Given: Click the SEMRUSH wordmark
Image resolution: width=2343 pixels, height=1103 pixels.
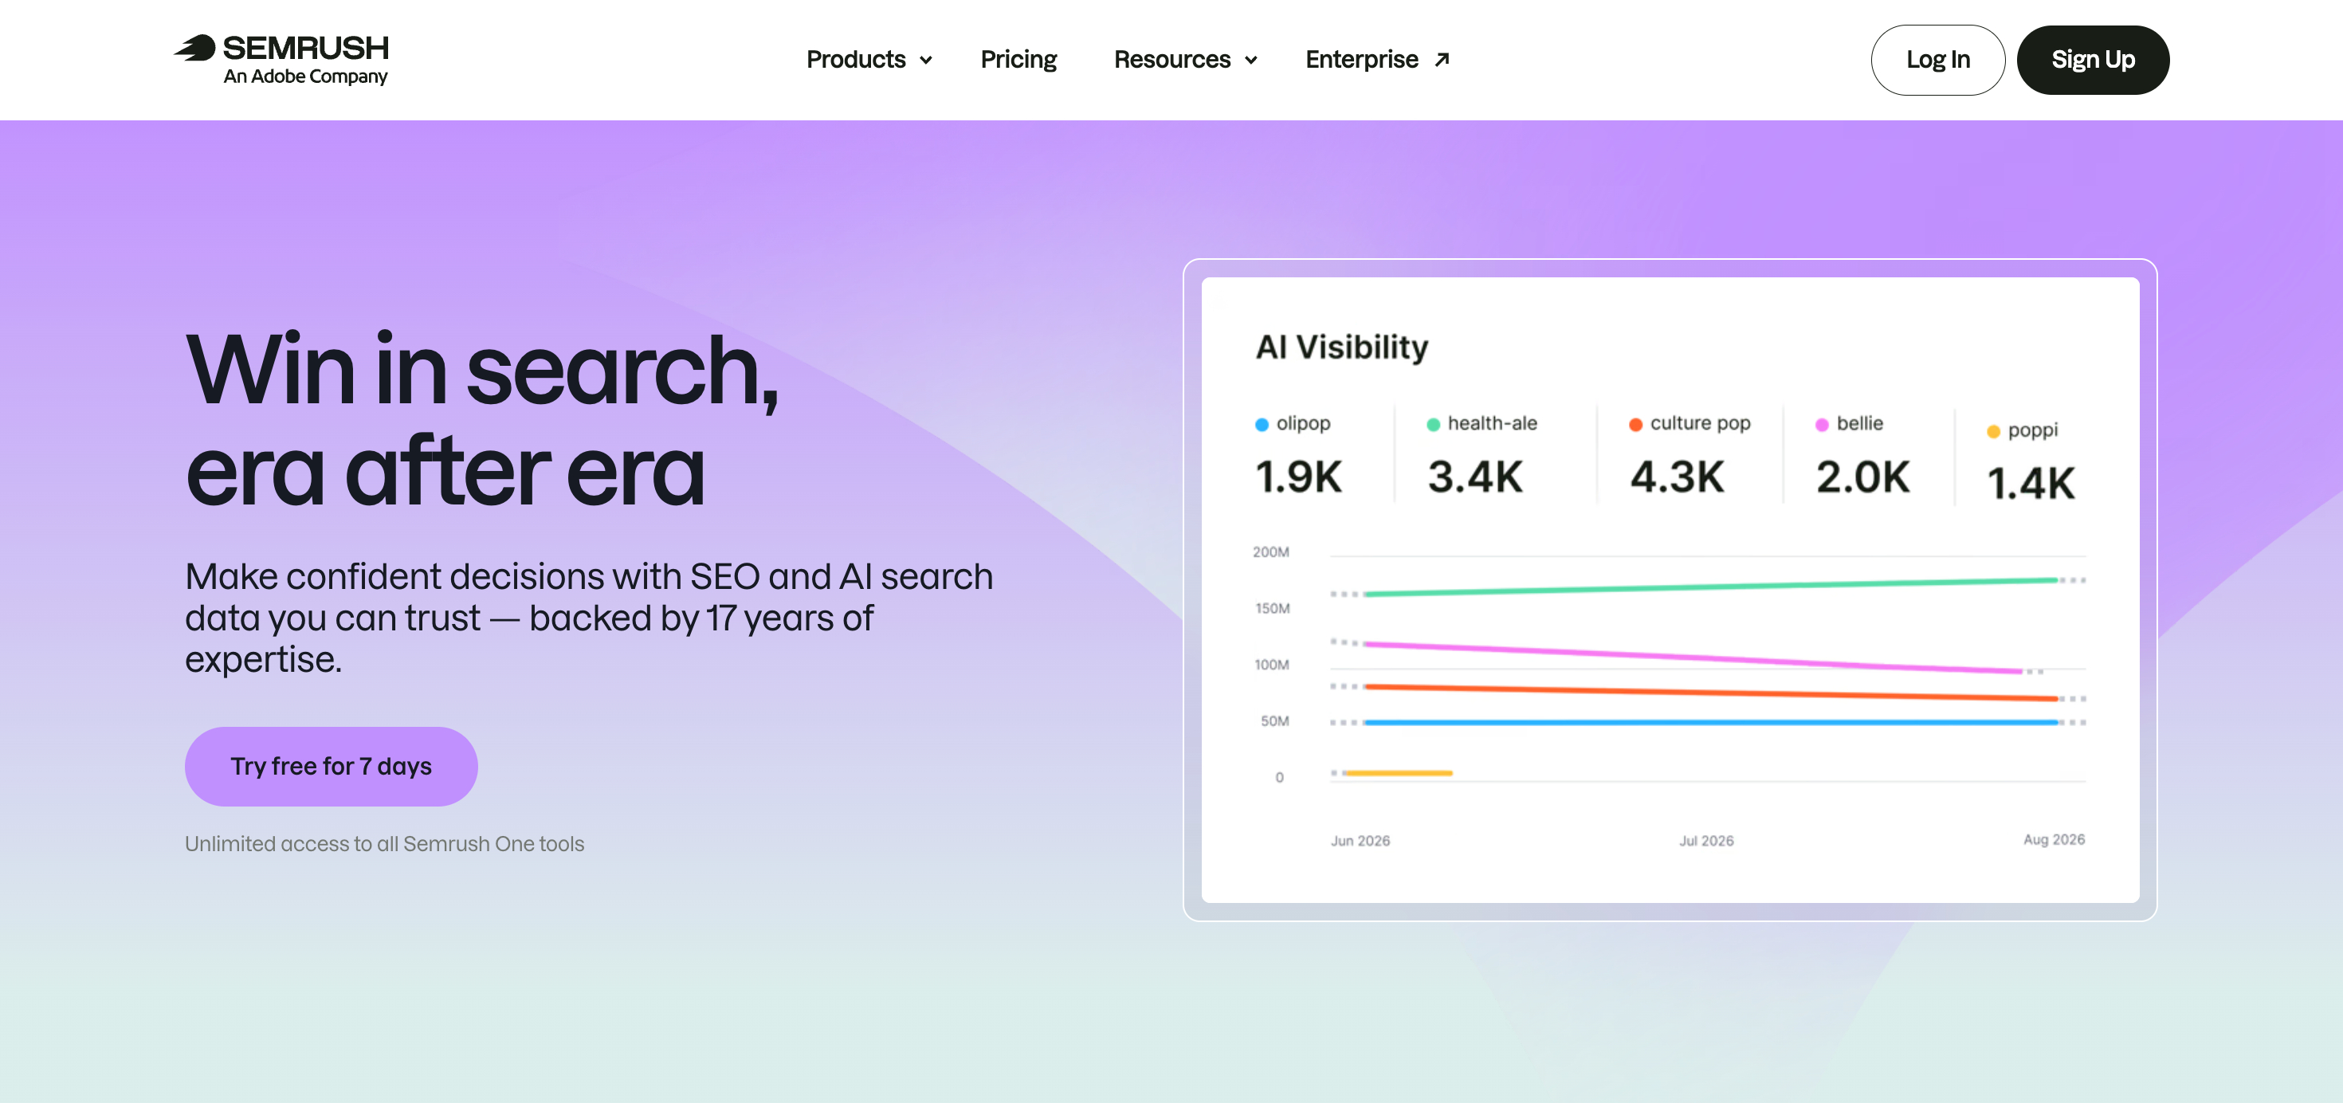Looking at the screenshot, I should point(305,47).
